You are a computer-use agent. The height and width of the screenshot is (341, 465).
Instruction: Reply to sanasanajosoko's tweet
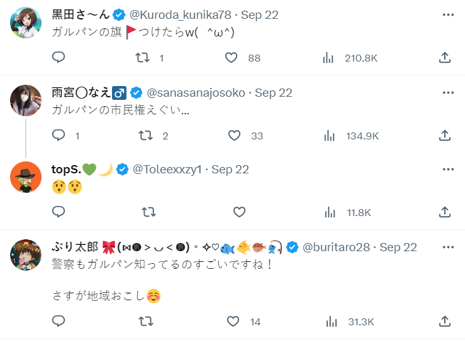[59, 135]
